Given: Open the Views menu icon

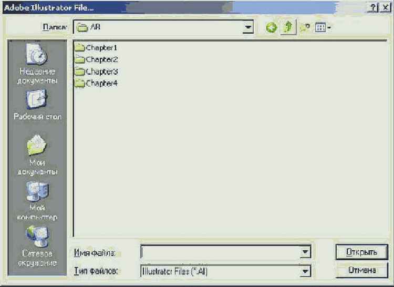Looking at the screenshot, I should pyautogui.click(x=323, y=27).
